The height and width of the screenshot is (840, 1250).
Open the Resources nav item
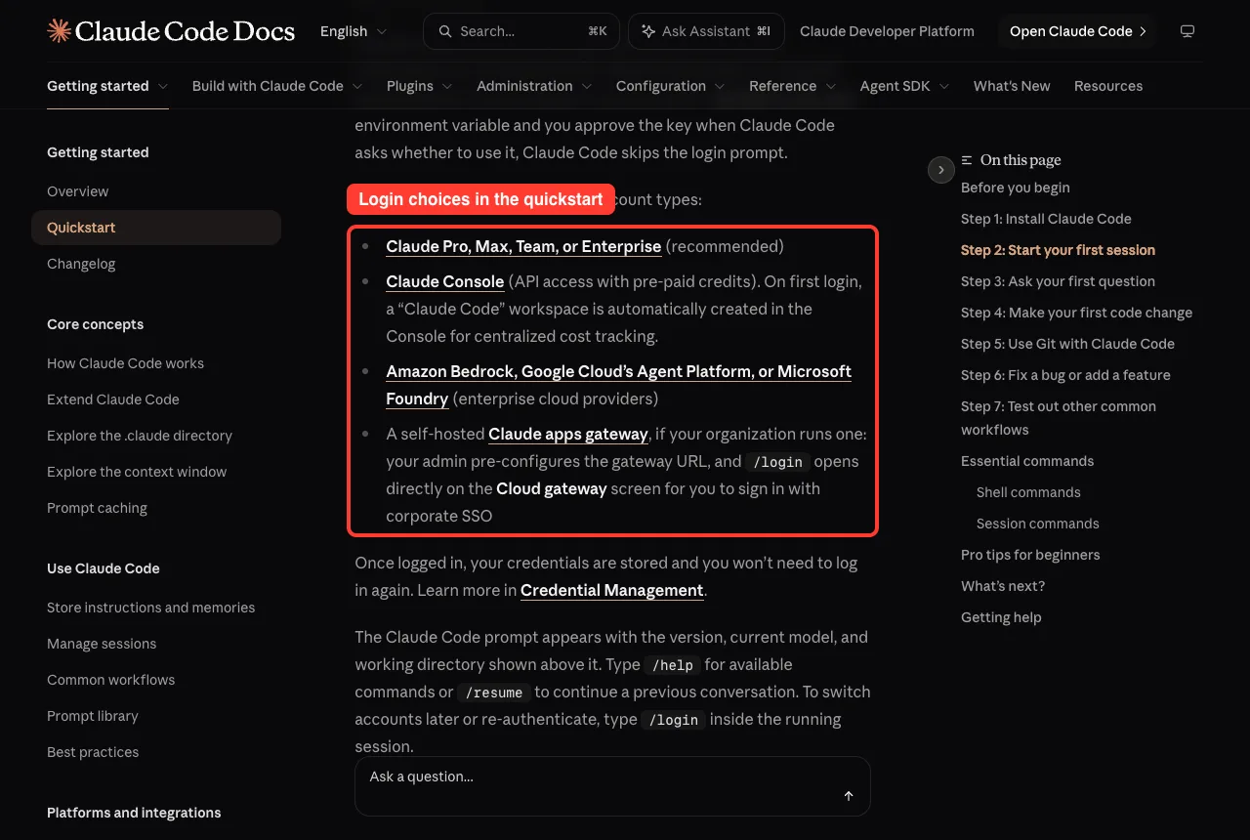(x=1108, y=86)
